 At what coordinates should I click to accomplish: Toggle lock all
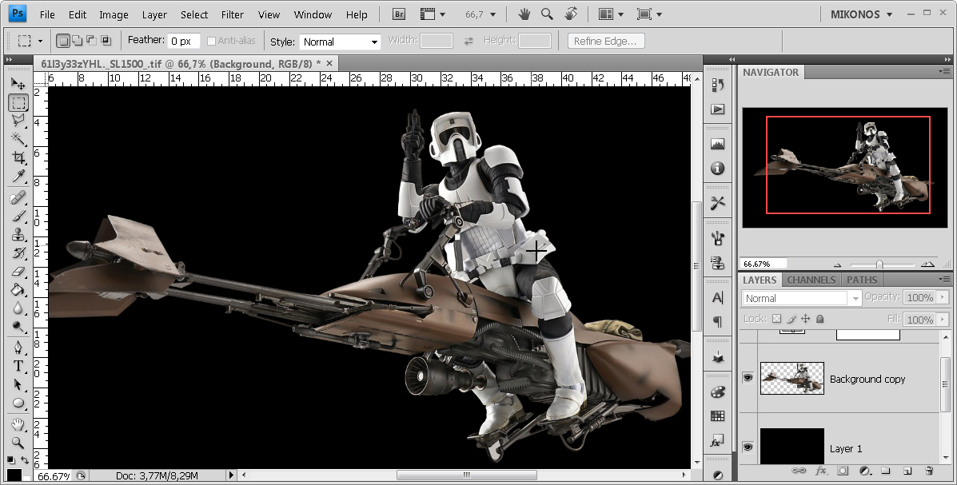820,319
